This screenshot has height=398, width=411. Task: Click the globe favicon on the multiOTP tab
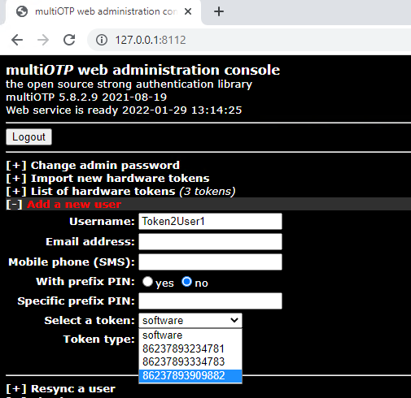pyautogui.click(x=22, y=11)
